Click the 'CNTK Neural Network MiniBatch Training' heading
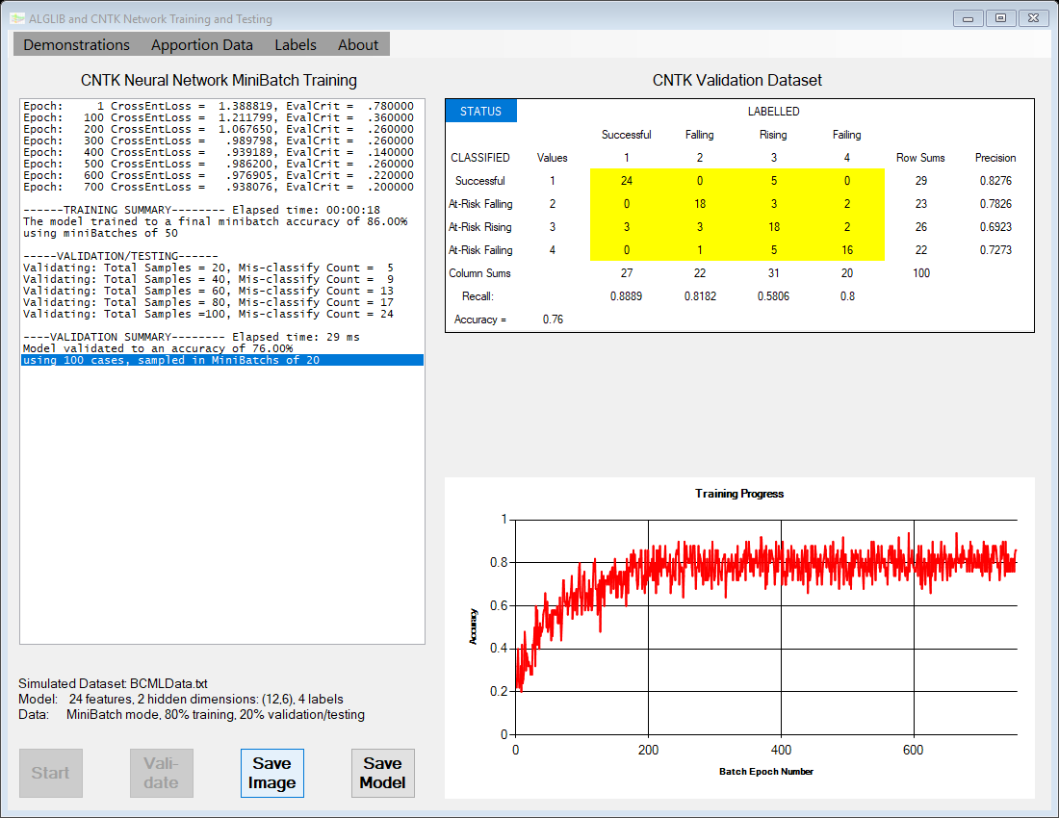 point(219,80)
